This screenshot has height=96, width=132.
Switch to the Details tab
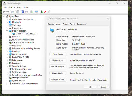point(65,24)
